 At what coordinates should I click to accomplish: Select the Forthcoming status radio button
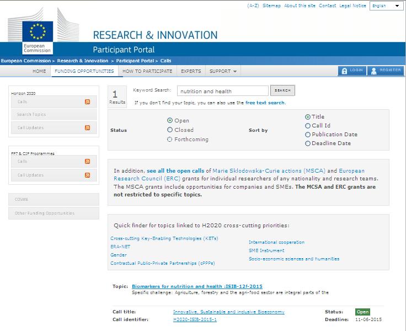coord(169,140)
